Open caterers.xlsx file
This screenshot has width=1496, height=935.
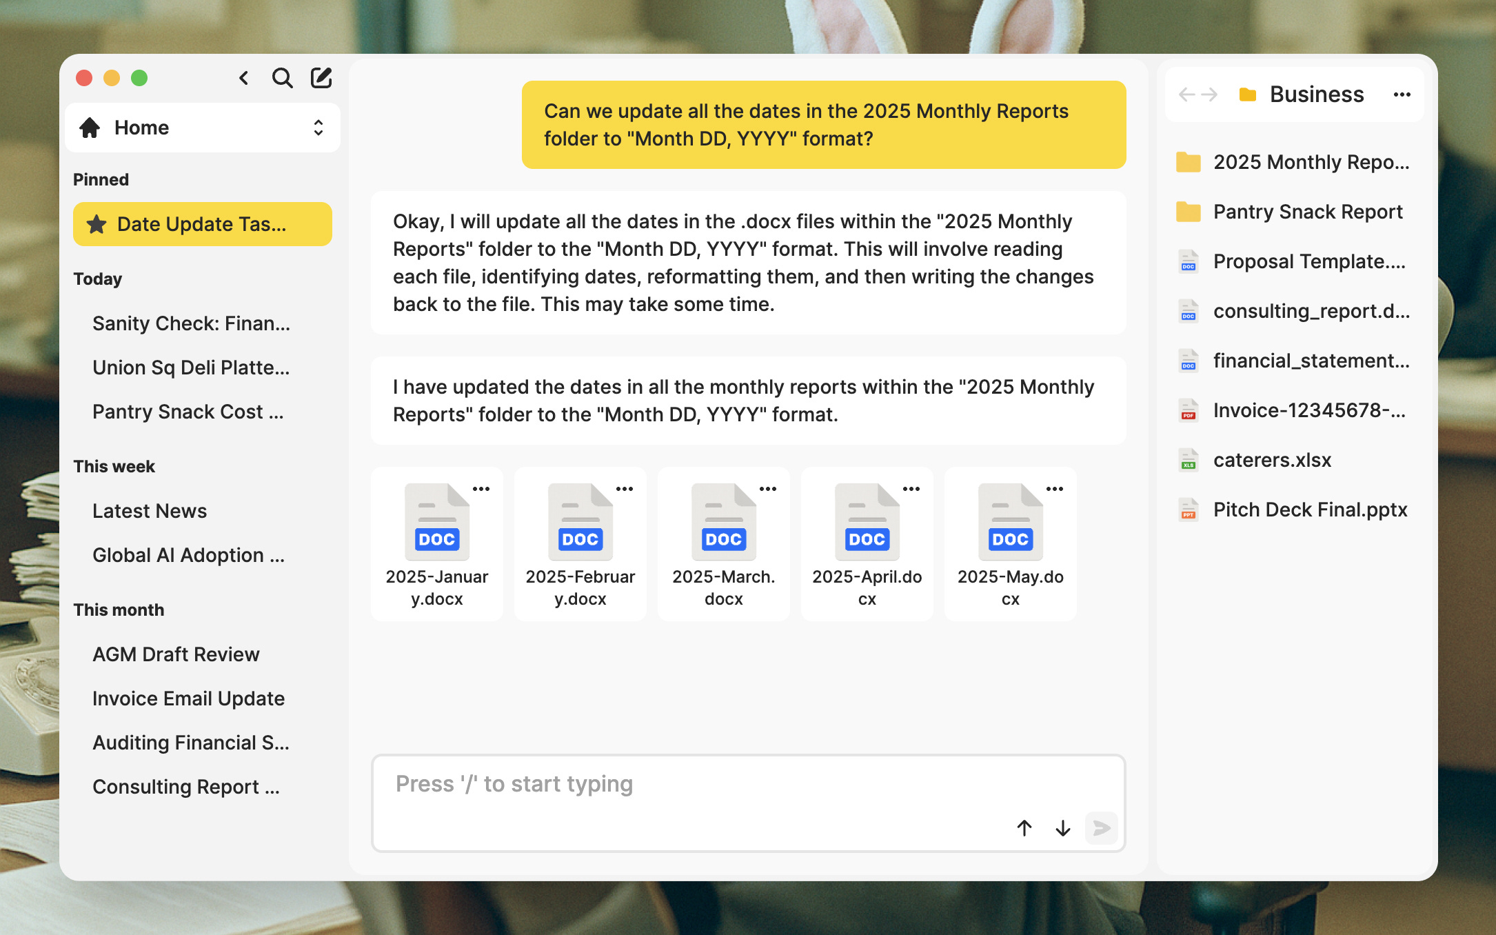(x=1272, y=460)
